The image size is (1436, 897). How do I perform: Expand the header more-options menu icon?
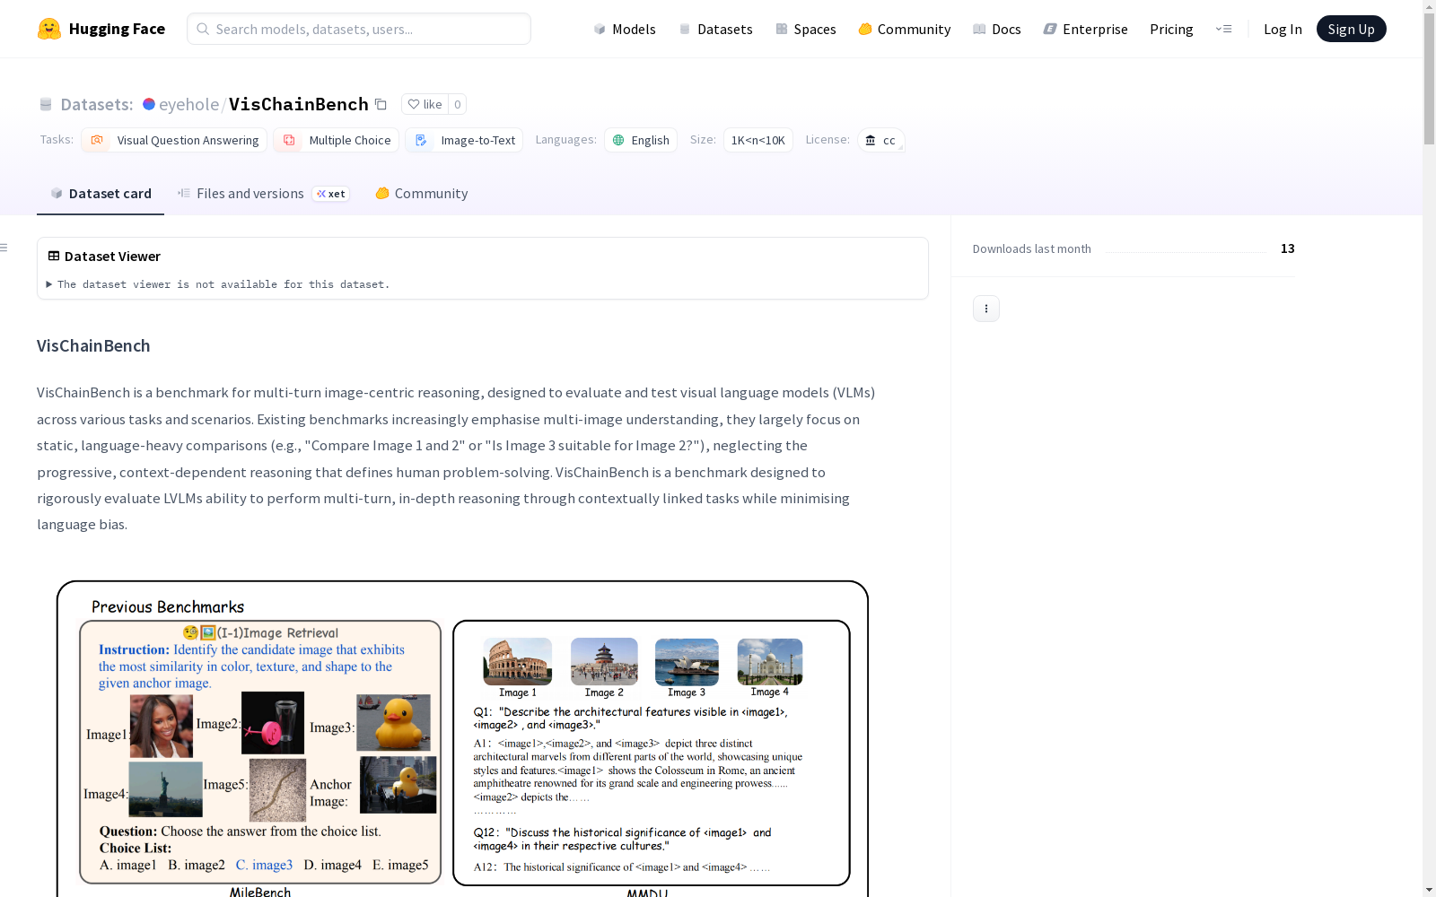click(x=1223, y=29)
